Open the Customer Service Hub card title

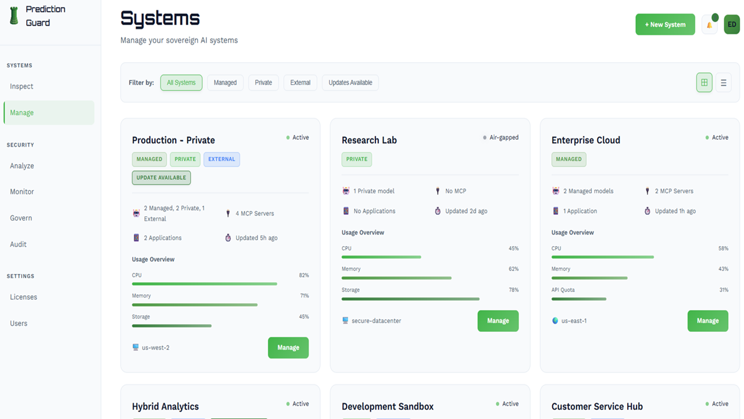(x=597, y=407)
